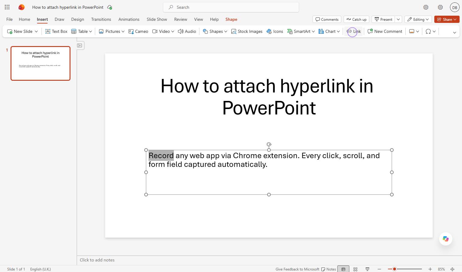Open the Editing mode dropdown
462x272 pixels.
[x=418, y=19]
